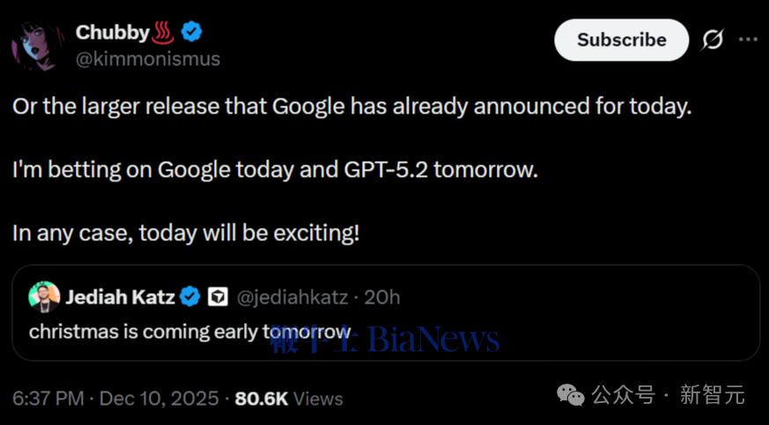Click the 20h timestamp on quoted post

click(382, 297)
